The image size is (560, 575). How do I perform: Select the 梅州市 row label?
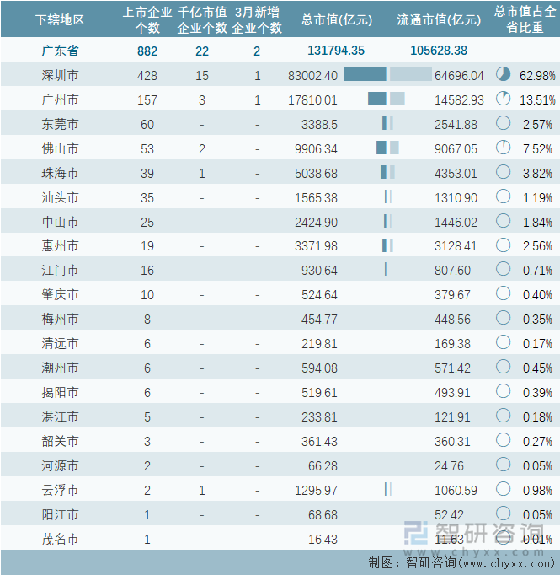pos(60,319)
